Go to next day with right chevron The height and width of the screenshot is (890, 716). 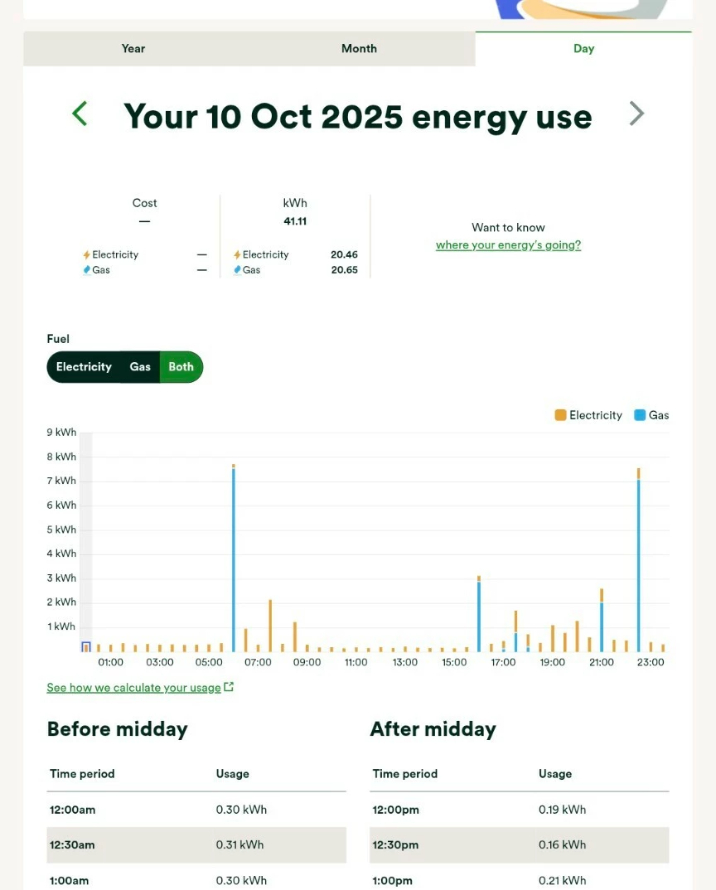636,114
